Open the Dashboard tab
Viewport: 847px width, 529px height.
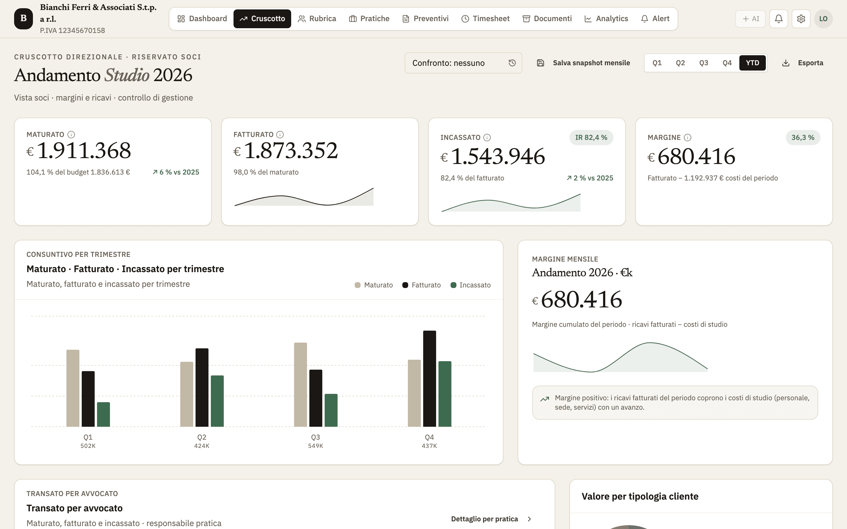(x=202, y=19)
